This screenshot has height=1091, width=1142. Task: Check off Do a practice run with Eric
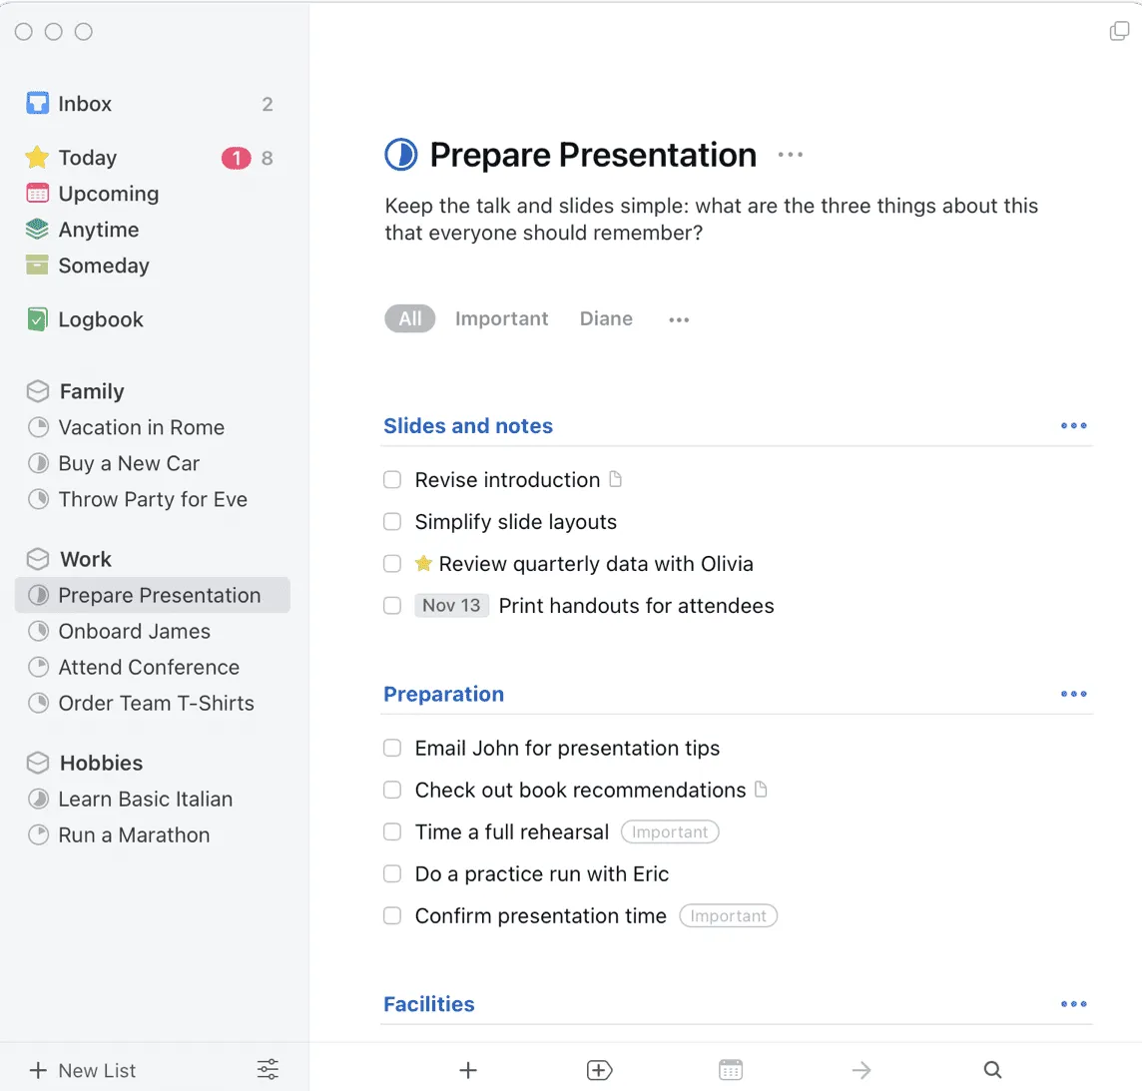coord(392,873)
